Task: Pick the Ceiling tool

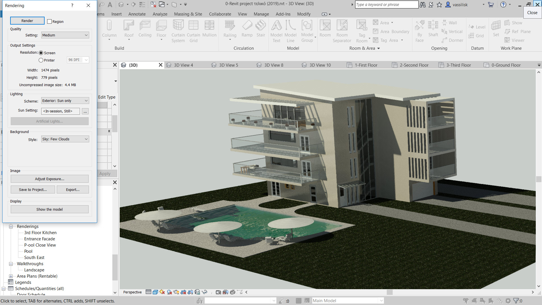Action: click(145, 29)
